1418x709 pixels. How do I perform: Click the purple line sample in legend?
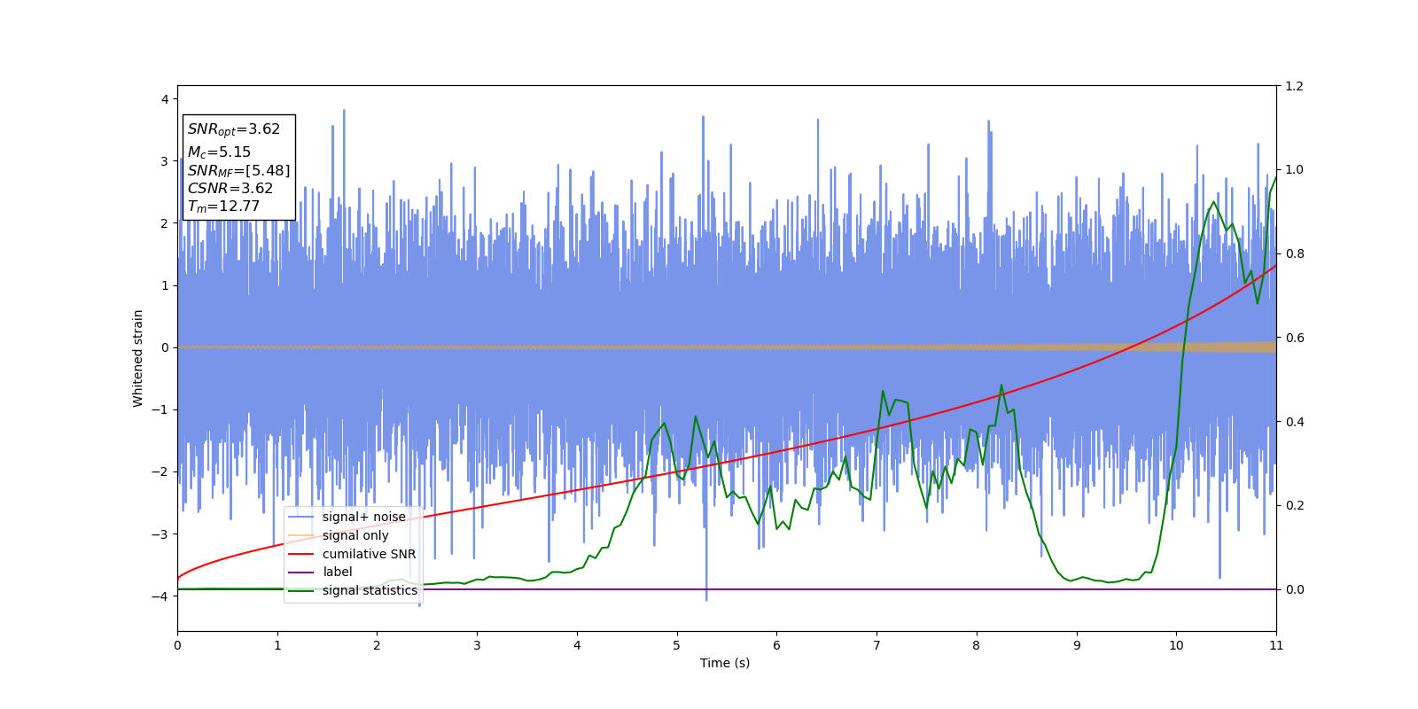click(301, 573)
